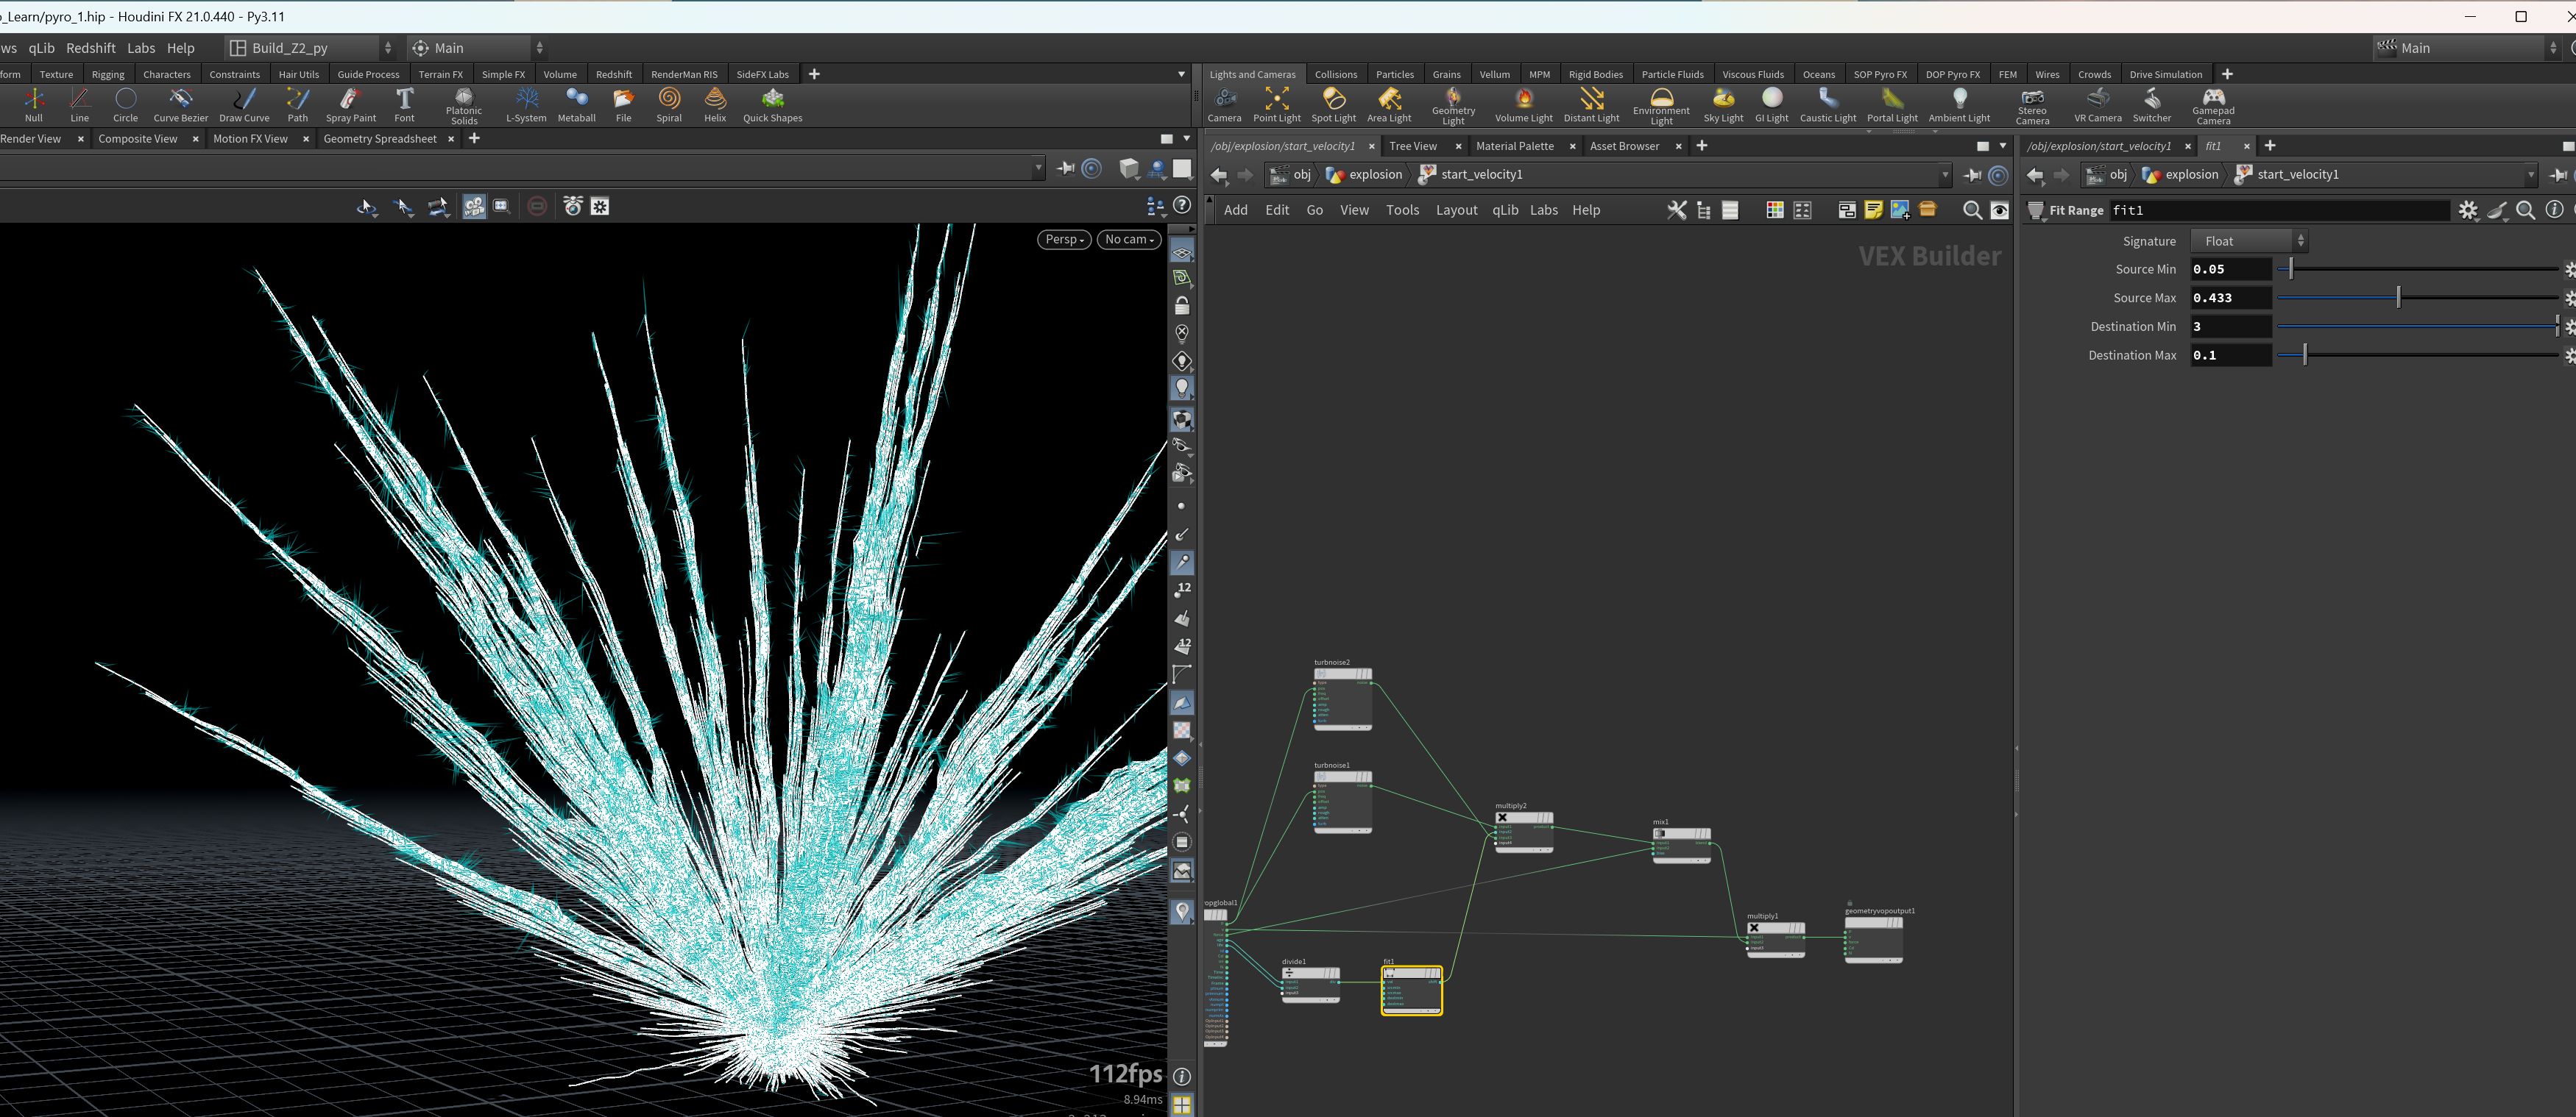This screenshot has height=1117, width=2576.
Task: Add a VR Camera from the shelf
Action: tap(2097, 104)
